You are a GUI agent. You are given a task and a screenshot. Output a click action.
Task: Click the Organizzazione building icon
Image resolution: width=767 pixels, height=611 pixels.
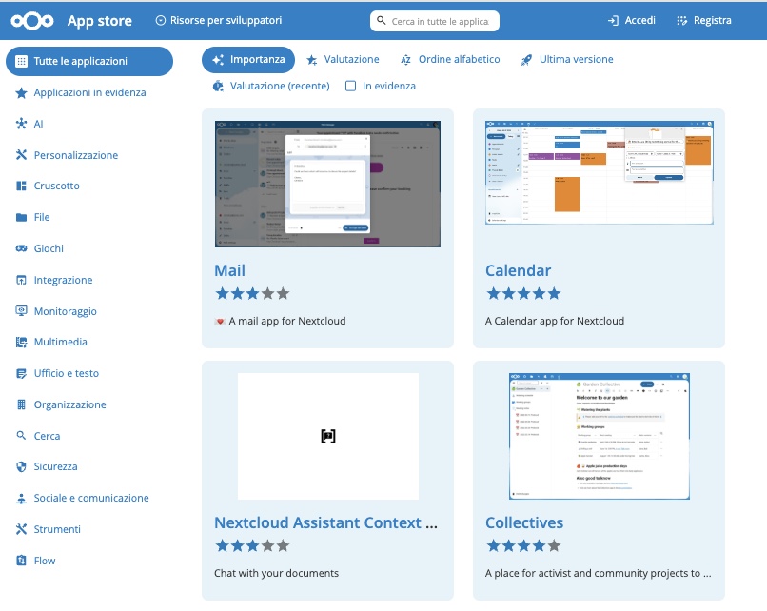pyautogui.click(x=21, y=404)
